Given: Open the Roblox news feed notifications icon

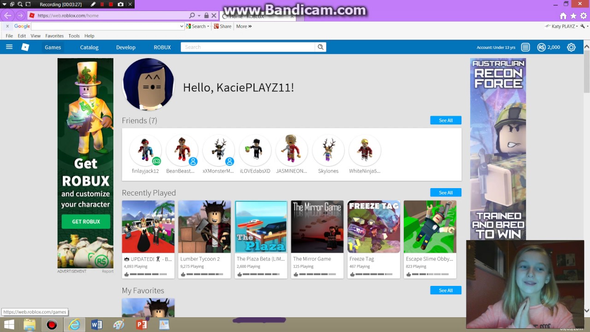Looking at the screenshot, I should pyautogui.click(x=525, y=47).
